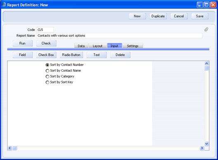Cancel changes with the Cancel button
This screenshot has height=160, width=218.
(x=179, y=16)
